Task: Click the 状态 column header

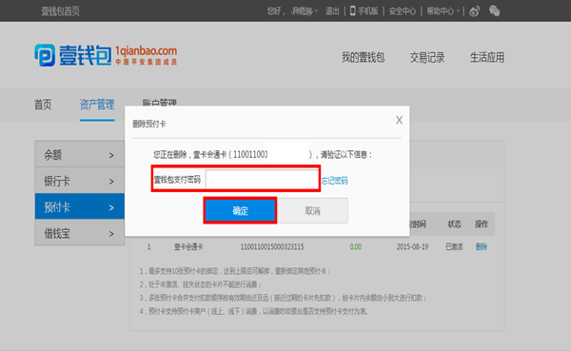Action: (454, 224)
